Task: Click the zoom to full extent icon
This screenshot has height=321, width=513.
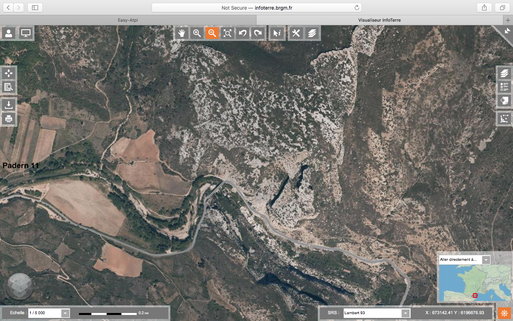Action: [x=227, y=33]
